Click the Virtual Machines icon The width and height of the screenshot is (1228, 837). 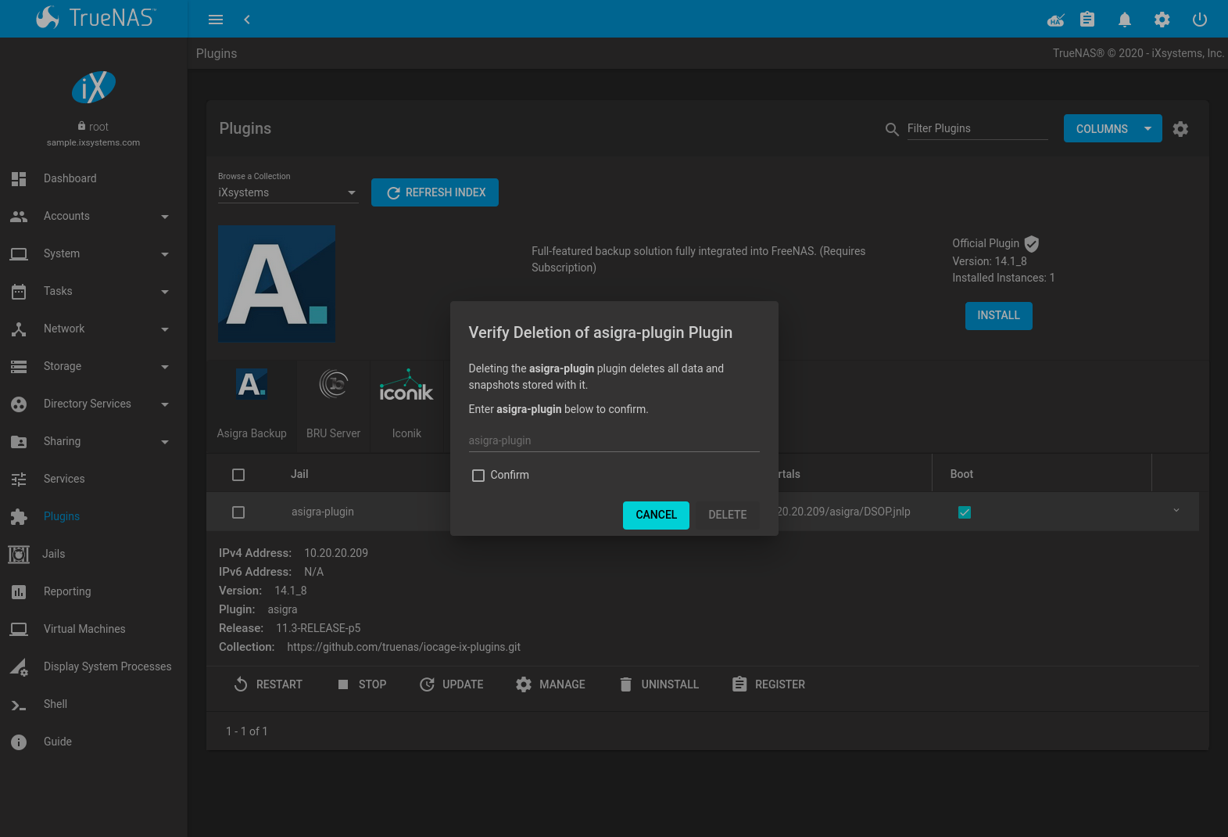[x=19, y=629]
